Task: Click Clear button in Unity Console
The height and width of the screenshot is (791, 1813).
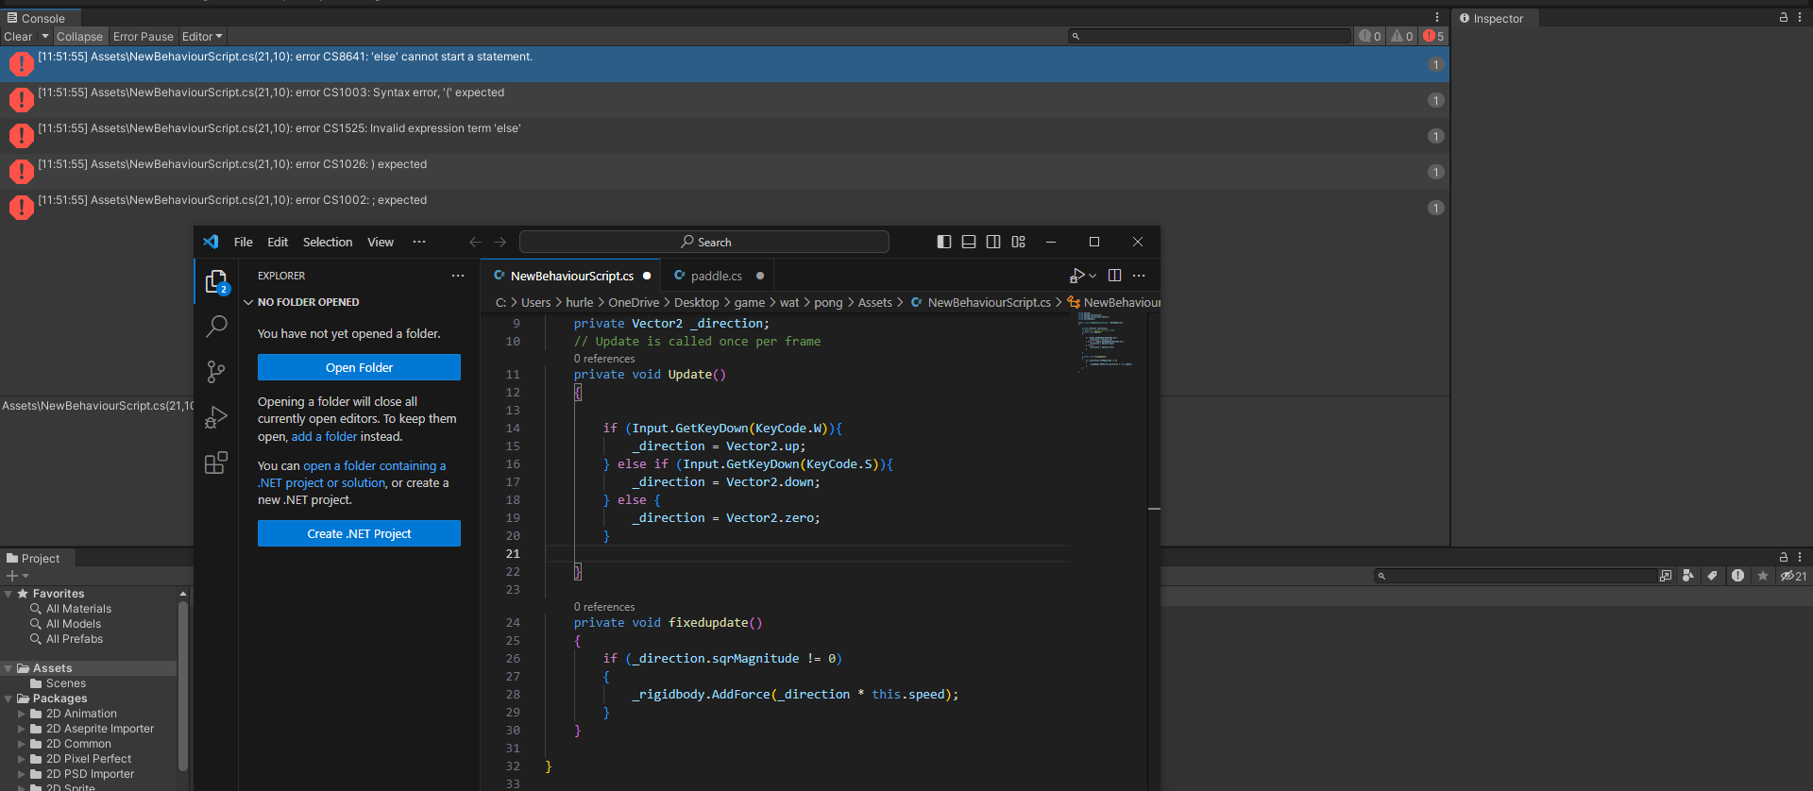Action: coord(18,37)
